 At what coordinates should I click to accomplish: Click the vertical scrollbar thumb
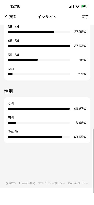[93, 161]
